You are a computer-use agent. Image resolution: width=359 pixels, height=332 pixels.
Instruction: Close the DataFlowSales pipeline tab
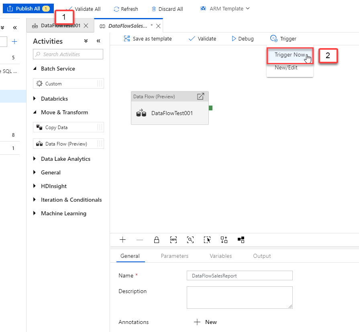click(x=158, y=26)
